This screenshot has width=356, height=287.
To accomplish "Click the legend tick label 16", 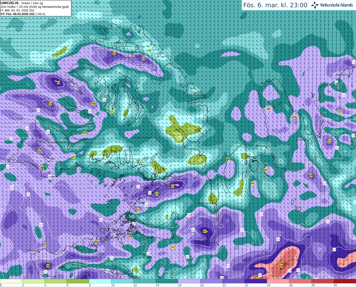I will 179,285.
